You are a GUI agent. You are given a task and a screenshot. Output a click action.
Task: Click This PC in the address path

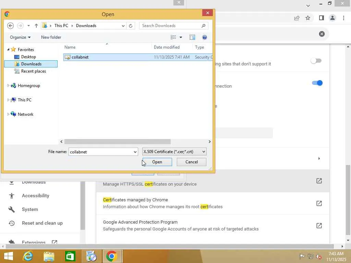(x=61, y=26)
